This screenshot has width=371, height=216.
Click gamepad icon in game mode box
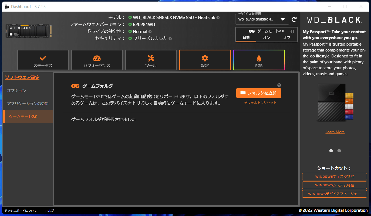click(x=252, y=31)
